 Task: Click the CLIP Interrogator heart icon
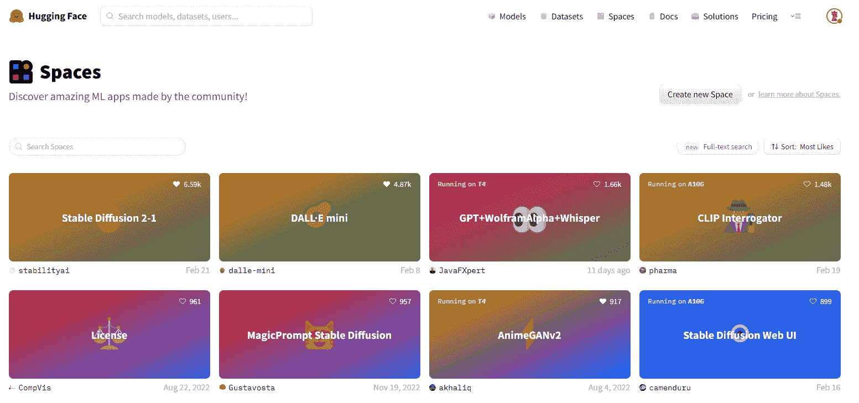[x=807, y=184]
